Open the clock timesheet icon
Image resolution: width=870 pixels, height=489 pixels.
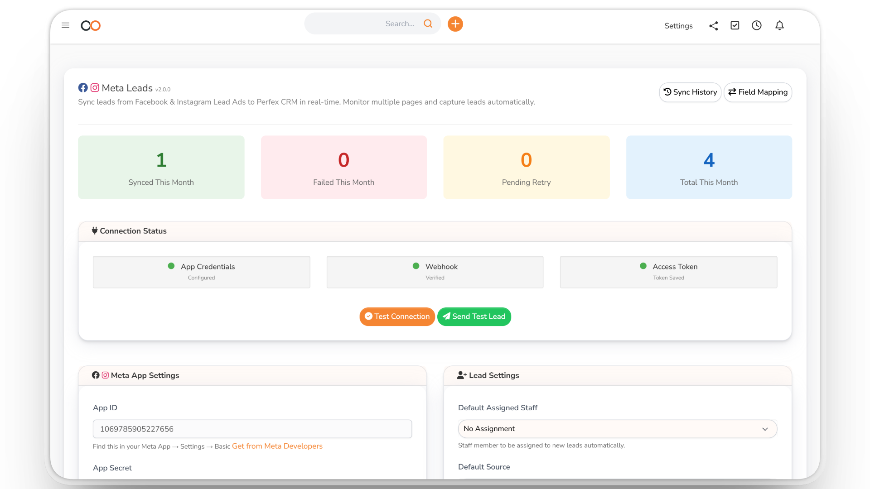(x=757, y=26)
